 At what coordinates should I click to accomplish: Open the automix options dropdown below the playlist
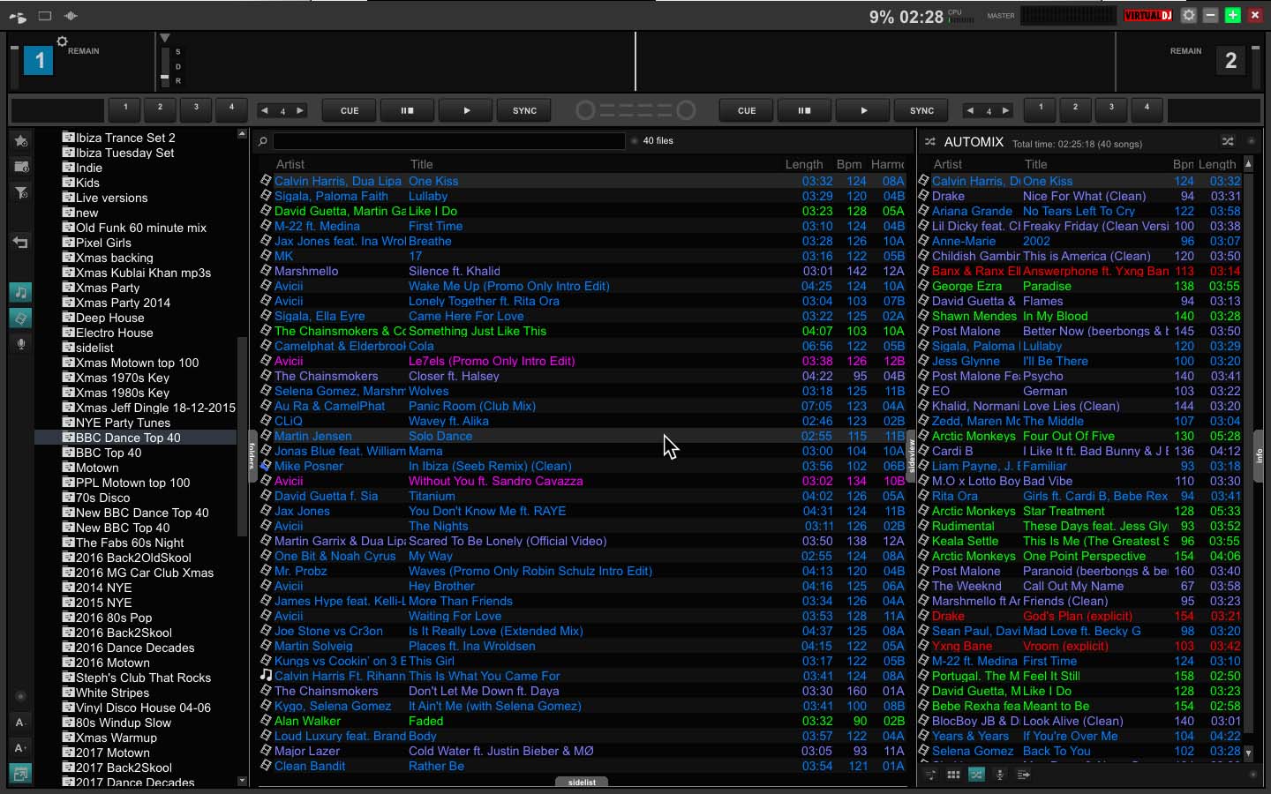click(x=1023, y=775)
